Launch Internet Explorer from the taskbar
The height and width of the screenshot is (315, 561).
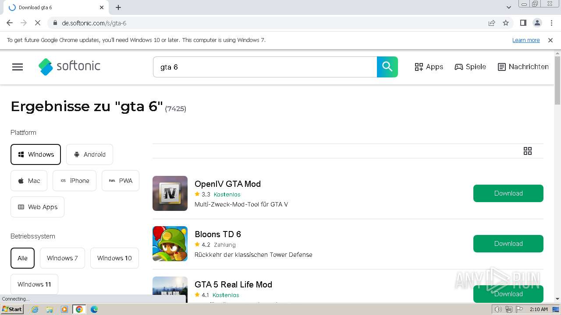[x=35, y=309]
